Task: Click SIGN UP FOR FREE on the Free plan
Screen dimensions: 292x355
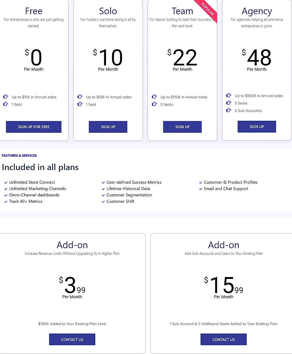Action: [33, 127]
